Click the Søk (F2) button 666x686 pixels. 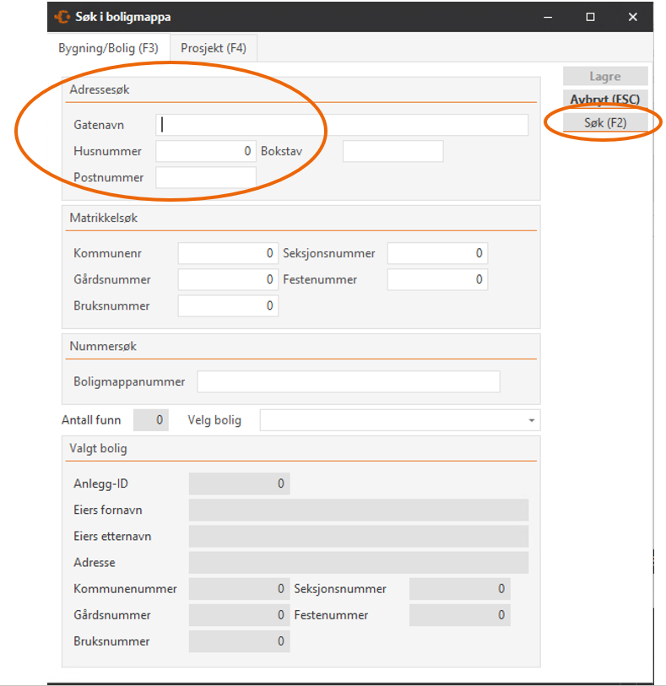click(x=605, y=122)
